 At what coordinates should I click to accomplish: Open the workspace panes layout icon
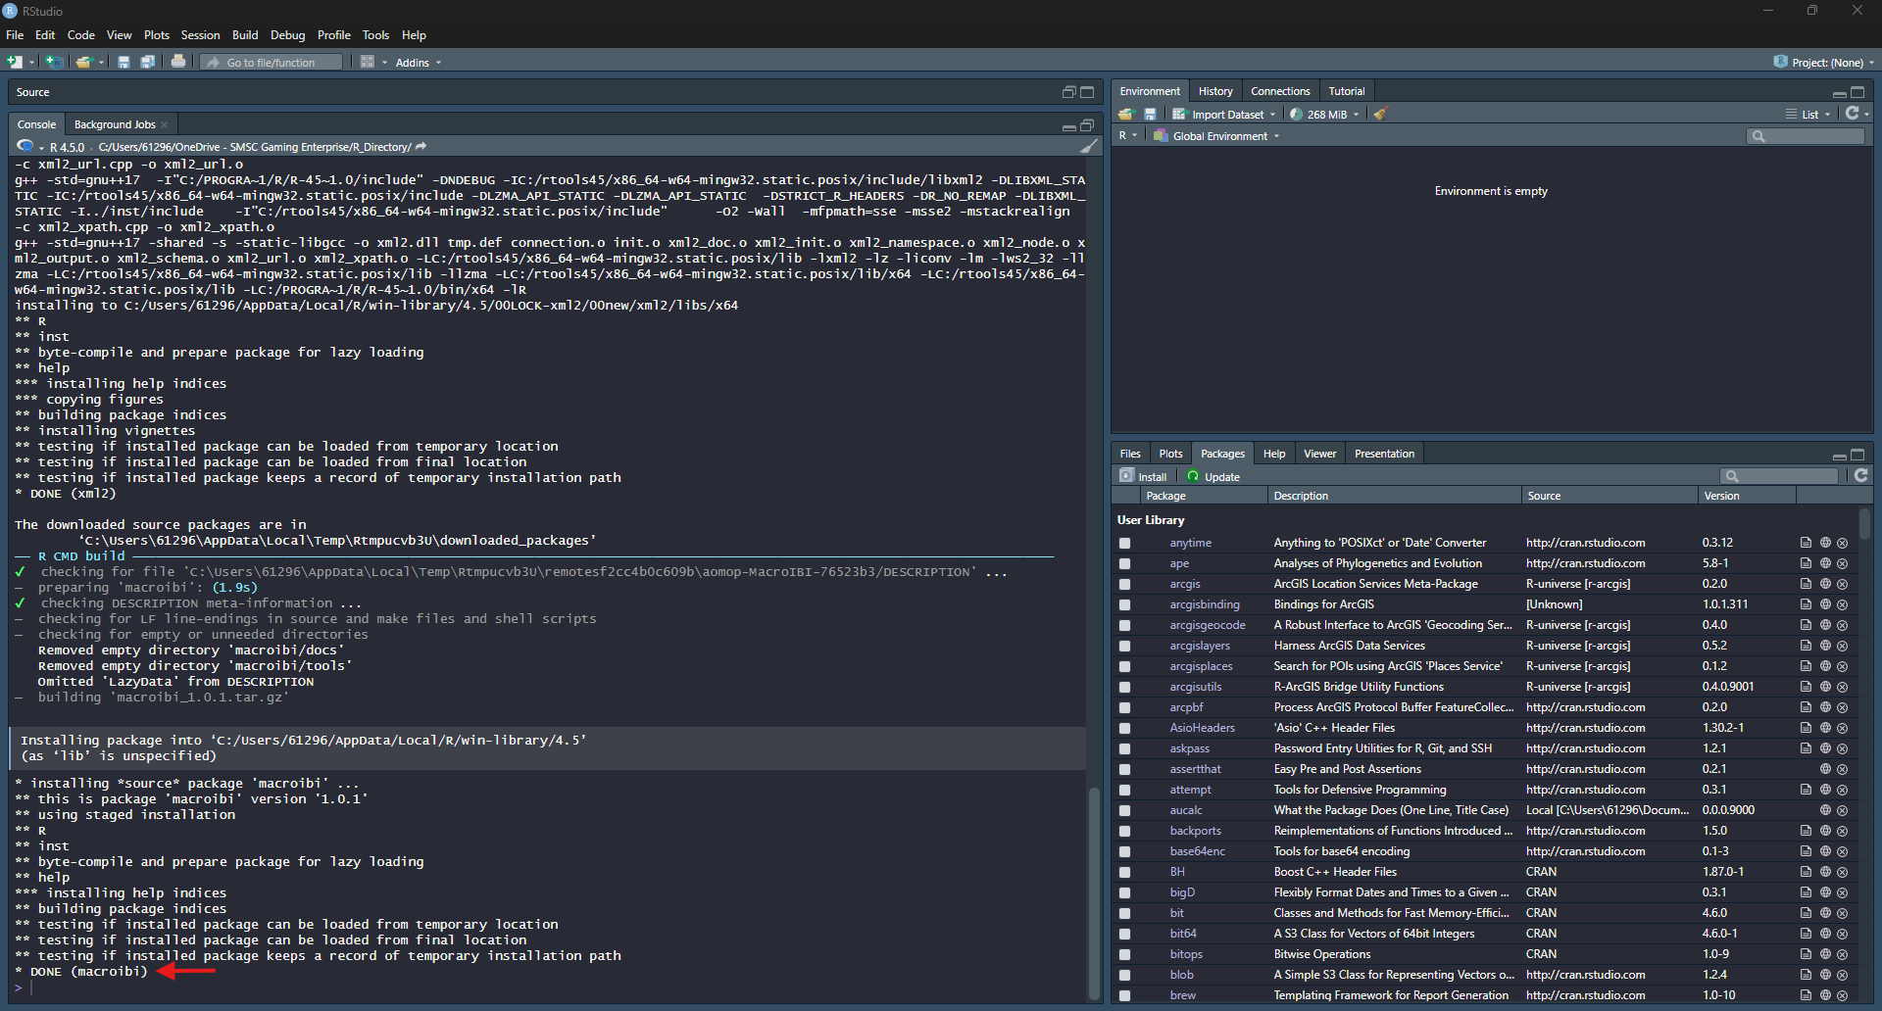point(368,62)
